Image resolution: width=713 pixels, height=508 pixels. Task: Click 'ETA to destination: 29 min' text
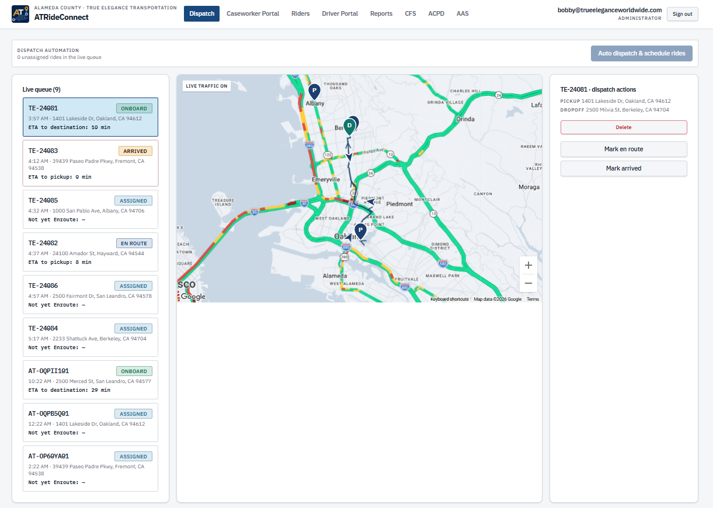69,390
